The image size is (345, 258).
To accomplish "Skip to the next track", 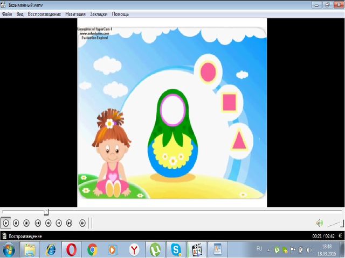I will click(69, 223).
